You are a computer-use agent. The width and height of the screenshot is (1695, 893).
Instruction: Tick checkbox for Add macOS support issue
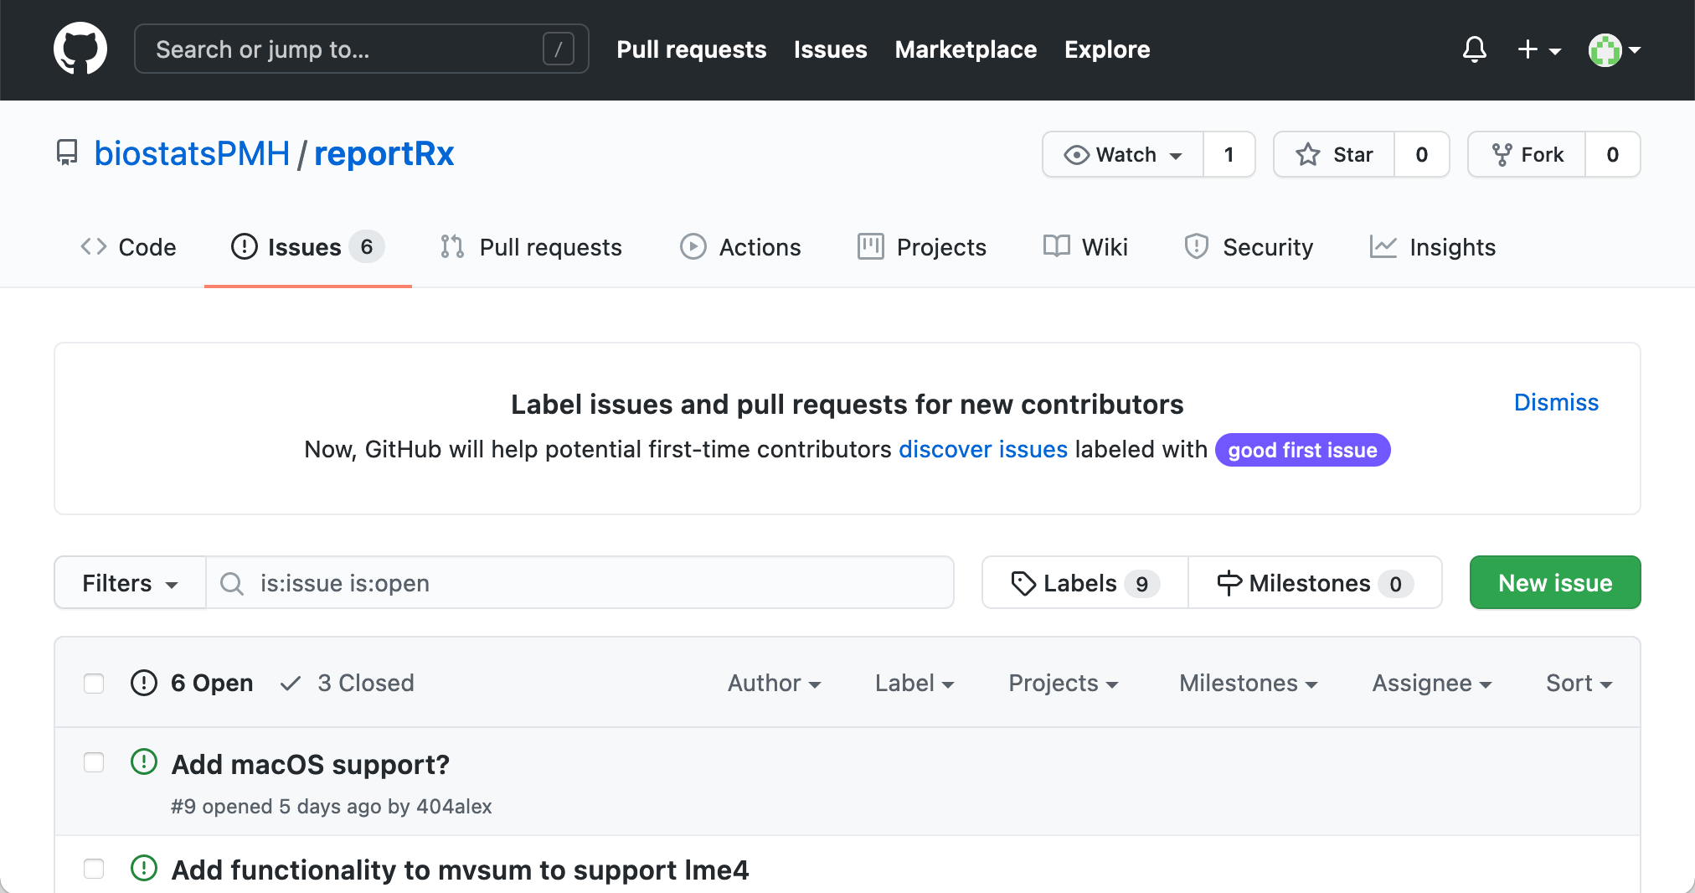[x=94, y=762]
